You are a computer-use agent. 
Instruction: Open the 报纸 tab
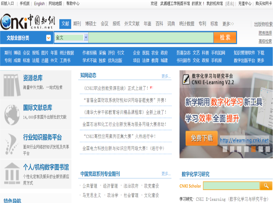[x=116, y=24]
